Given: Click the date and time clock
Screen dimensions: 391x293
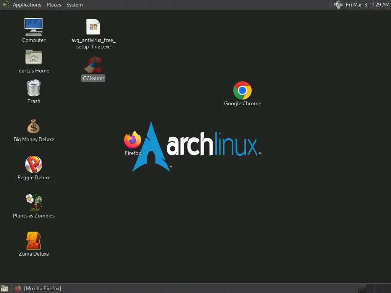Looking at the screenshot, I should tap(367, 5).
